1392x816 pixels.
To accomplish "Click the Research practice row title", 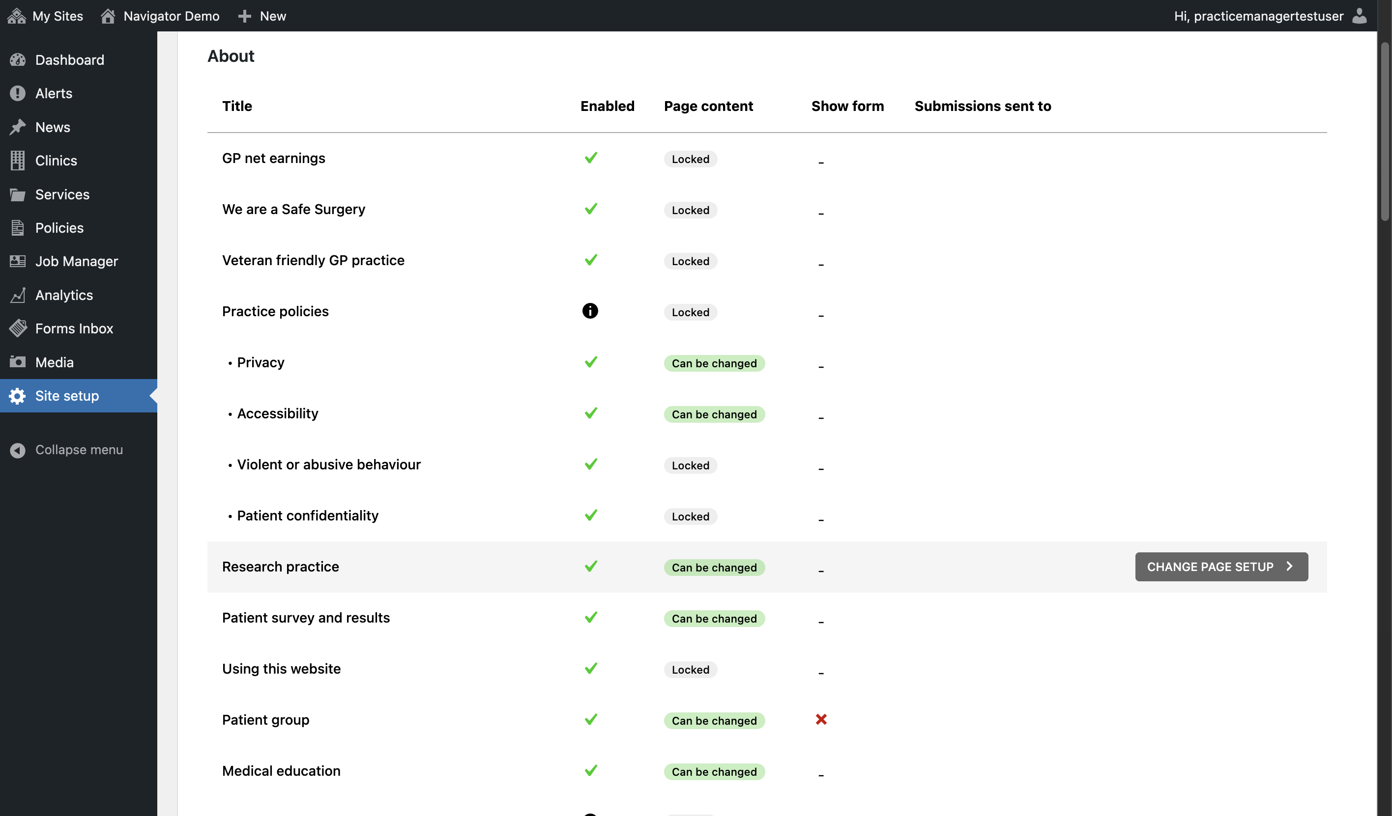I will (281, 567).
